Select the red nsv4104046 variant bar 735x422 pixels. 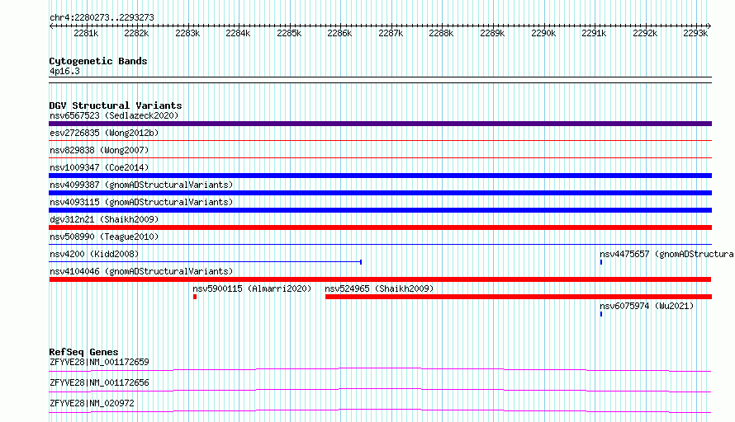tap(380, 279)
